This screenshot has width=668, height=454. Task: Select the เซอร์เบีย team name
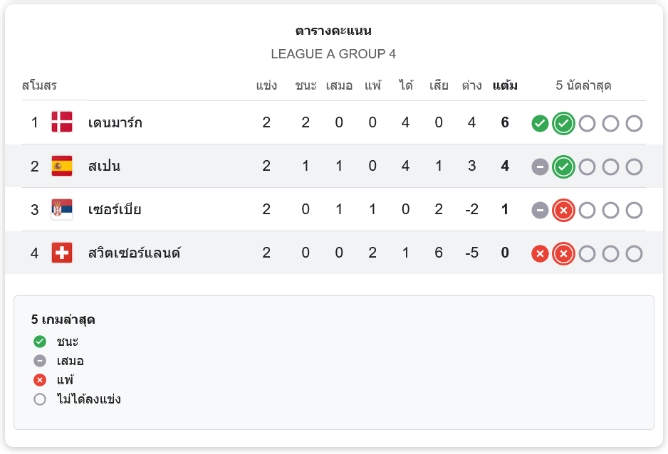point(115,209)
